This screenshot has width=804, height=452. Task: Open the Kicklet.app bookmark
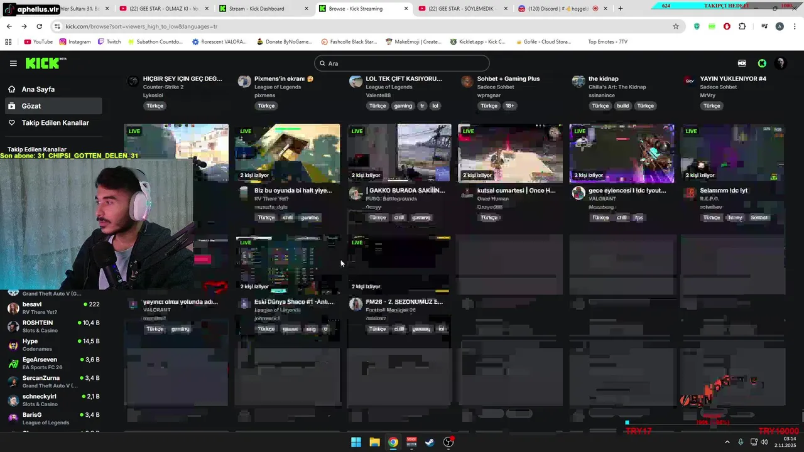click(478, 42)
